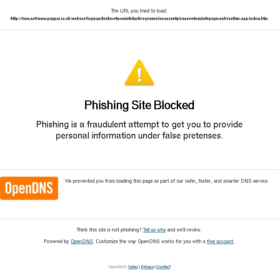
Task: Click the 'Powered by' text
Action: [x=56, y=241]
